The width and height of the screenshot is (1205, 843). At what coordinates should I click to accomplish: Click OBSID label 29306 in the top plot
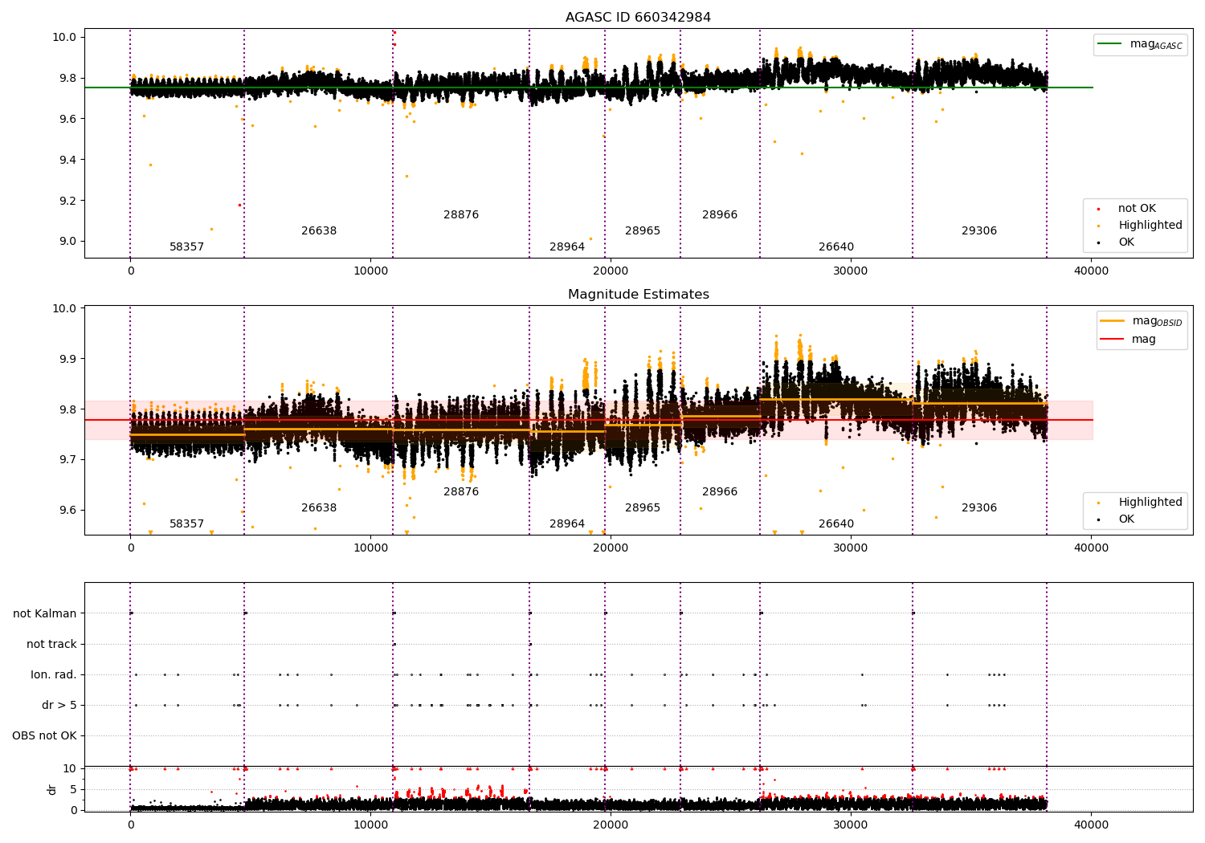(979, 231)
